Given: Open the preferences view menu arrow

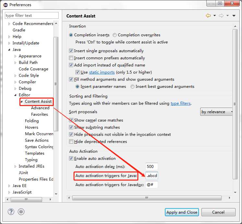Looking at the screenshot, I should [234, 16].
